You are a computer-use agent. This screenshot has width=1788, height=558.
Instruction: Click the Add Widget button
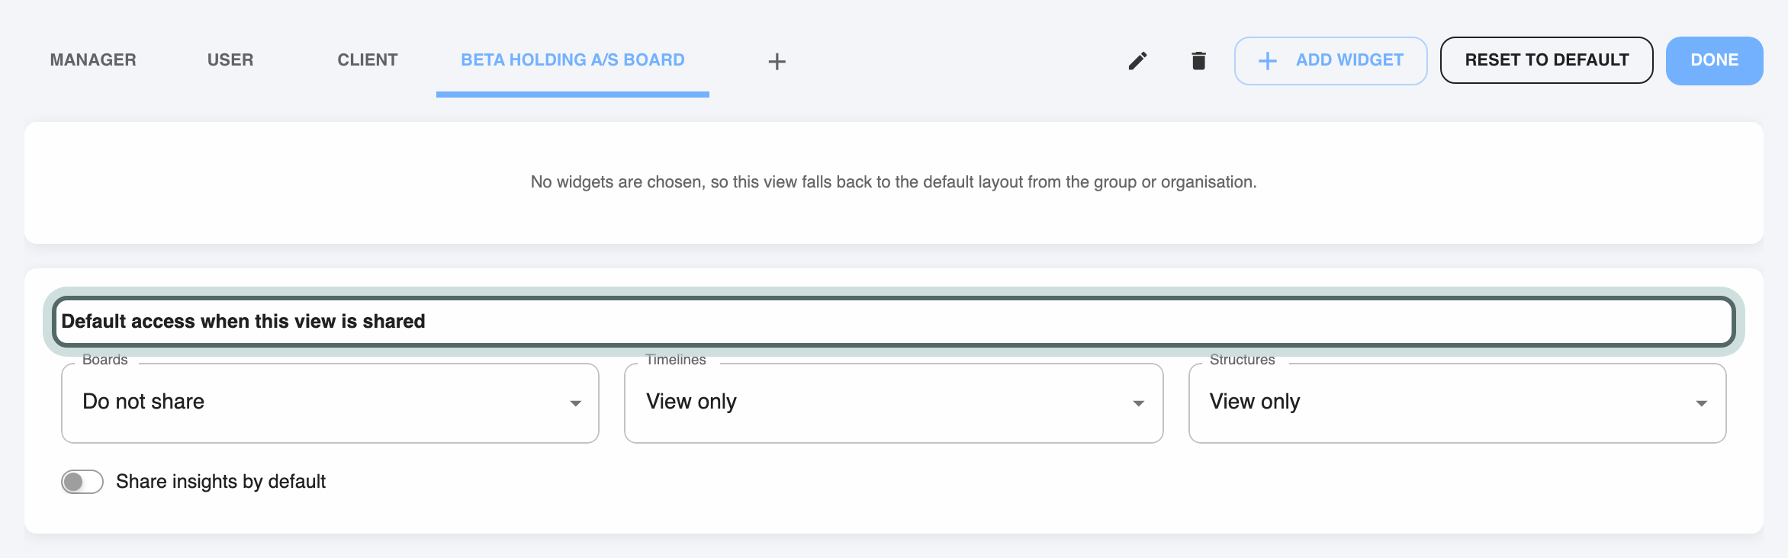tap(1330, 61)
